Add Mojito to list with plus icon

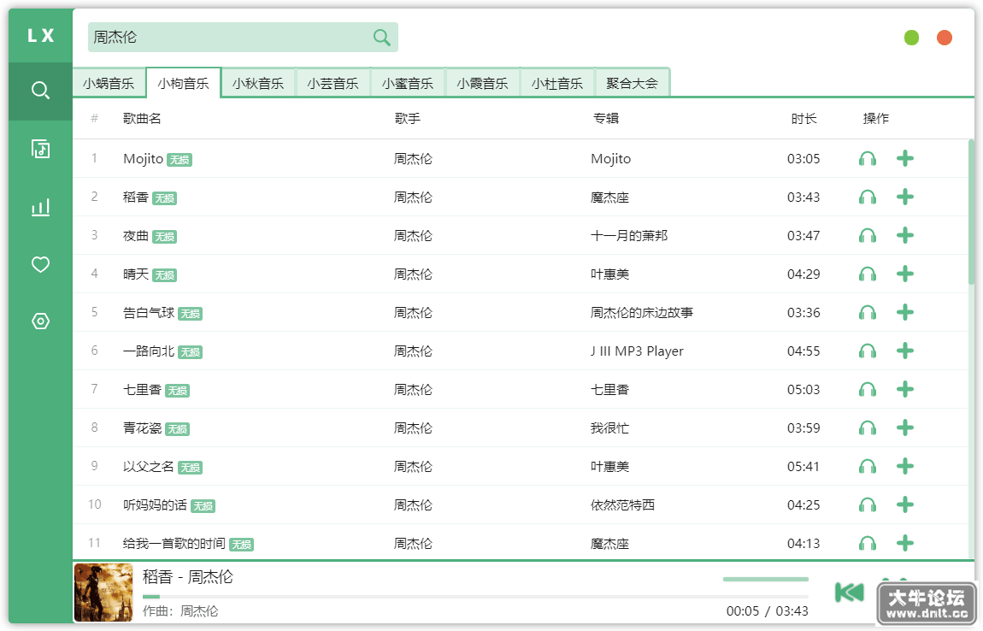(x=904, y=158)
